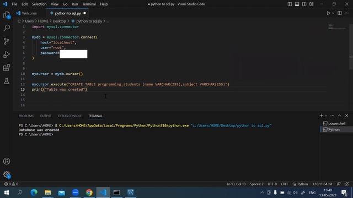Click the editor minimap preview

[337, 27]
